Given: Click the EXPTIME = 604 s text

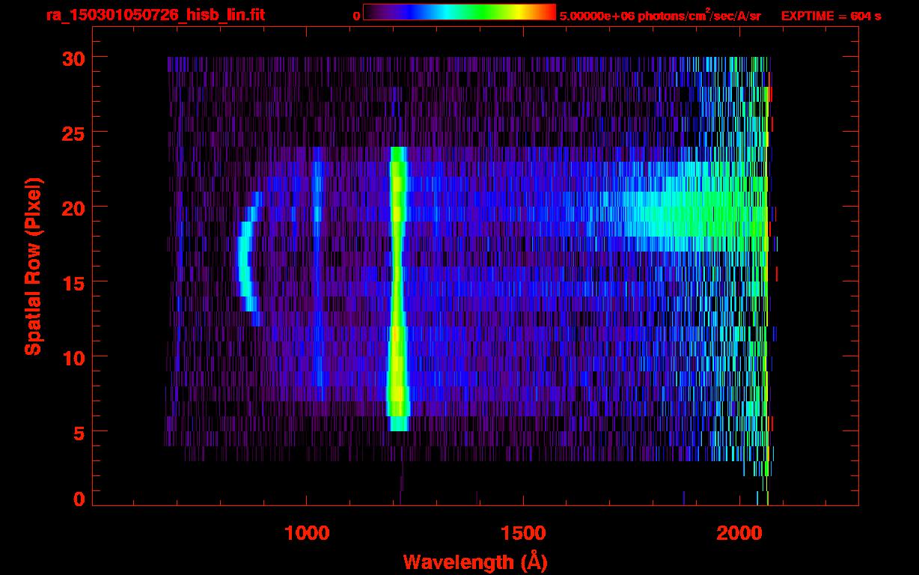Looking at the screenshot, I should (831, 16).
